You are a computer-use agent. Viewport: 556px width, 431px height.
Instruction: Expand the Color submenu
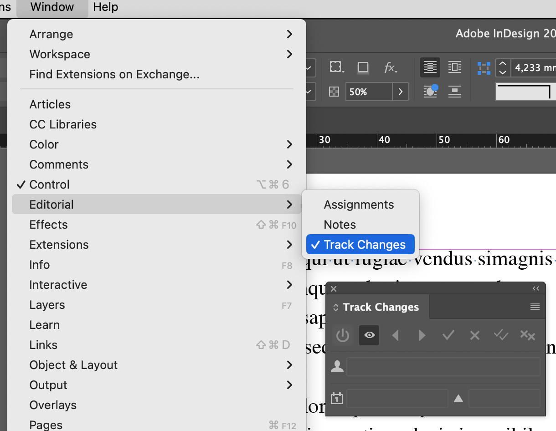click(44, 144)
